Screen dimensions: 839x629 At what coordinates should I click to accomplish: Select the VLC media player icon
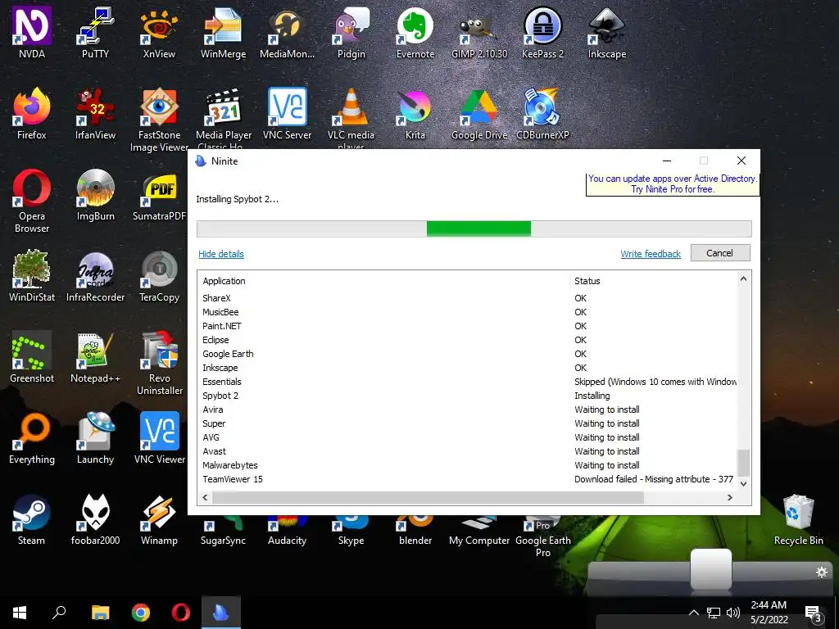coord(351,118)
